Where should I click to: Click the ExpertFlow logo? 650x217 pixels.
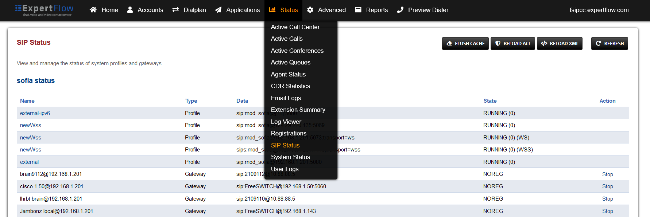coord(44,10)
